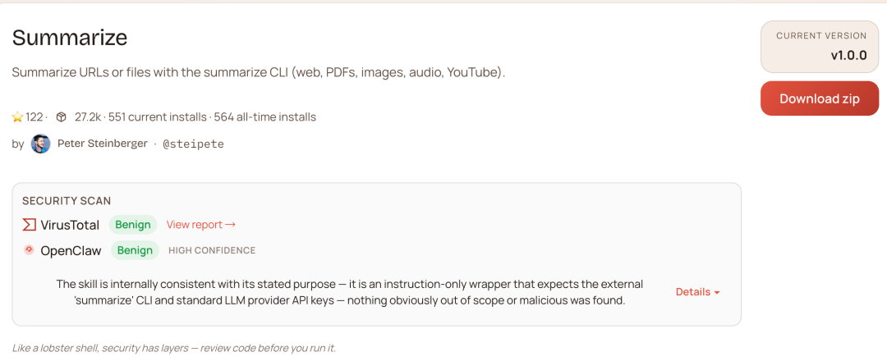This screenshot has width=887, height=361.
Task: Click the Peter Steinberger author name
Action: pyautogui.click(x=102, y=144)
